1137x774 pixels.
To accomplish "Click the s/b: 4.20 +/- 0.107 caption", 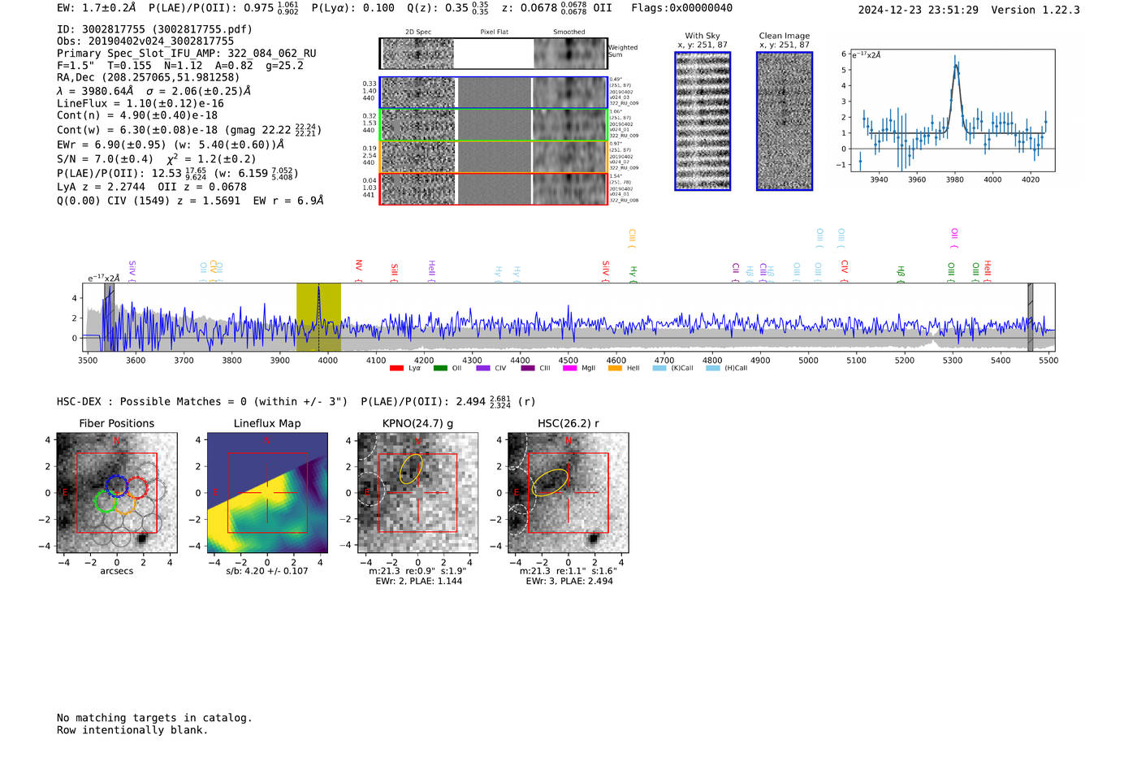I will tap(267, 571).
